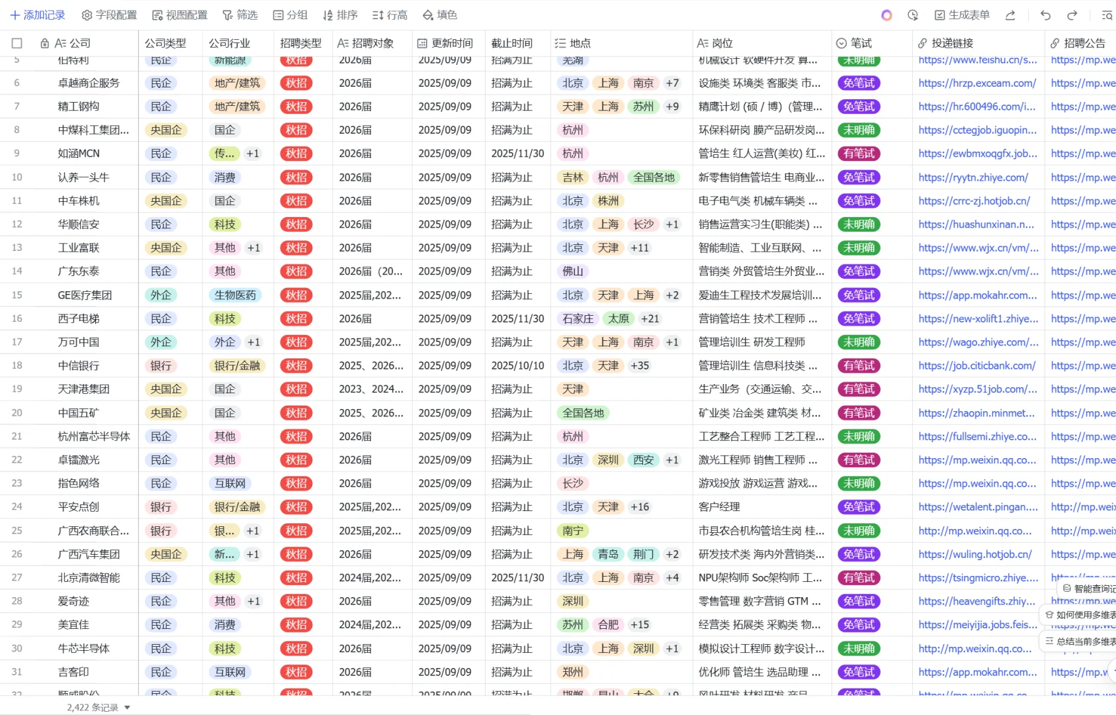The image size is (1116, 715).
Task: Undo the last action
Action: point(1045,15)
